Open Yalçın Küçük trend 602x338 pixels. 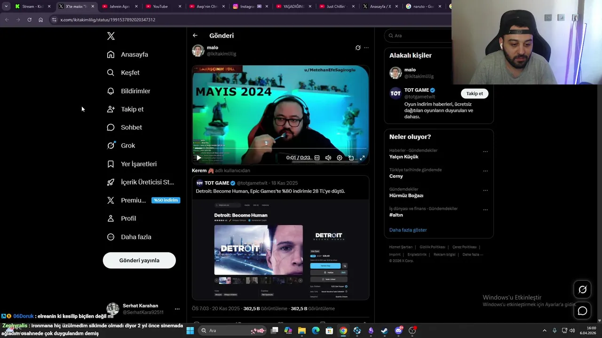coord(404,157)
